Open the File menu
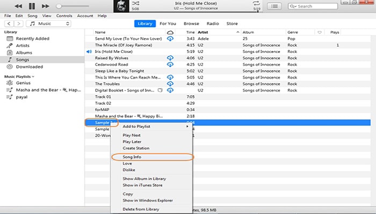The width and height of the screenshot is (376, 214). point(8,16)
